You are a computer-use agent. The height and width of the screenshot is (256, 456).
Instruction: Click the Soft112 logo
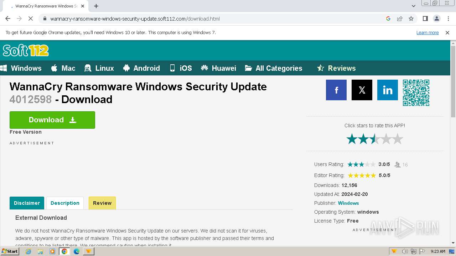[x=26, y=50]
